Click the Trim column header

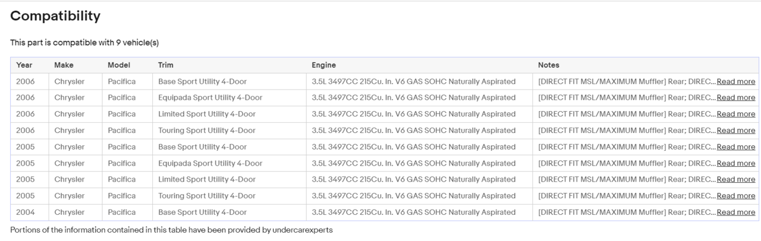166,65
